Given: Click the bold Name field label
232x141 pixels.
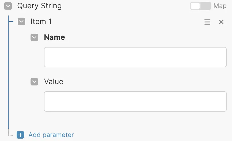Looking at the screenshot, I should (x=54, y=37).
